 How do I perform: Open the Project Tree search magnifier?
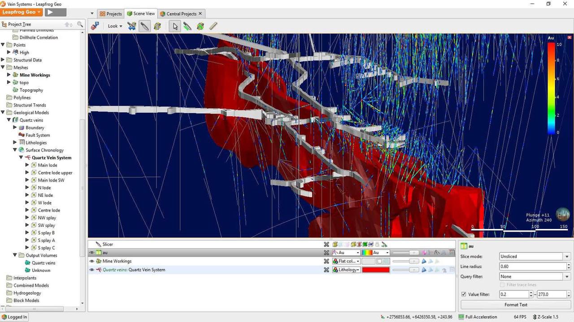click(80, 25)
